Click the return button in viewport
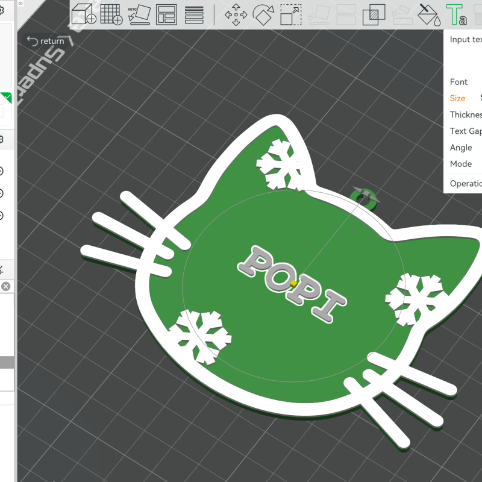The height and width of the screenshot is (482, 482). pyautogui.click(x=46, y=41)
